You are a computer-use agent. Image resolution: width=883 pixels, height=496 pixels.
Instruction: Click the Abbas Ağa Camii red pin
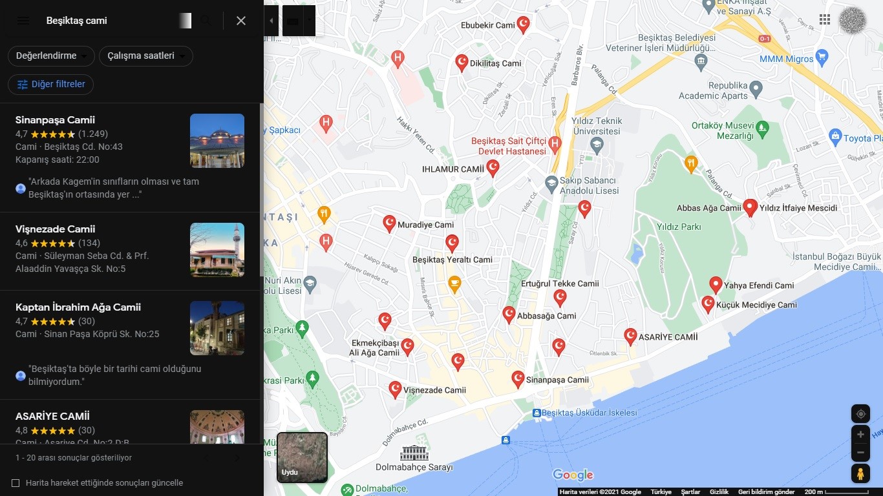click(x=750, y=207)
